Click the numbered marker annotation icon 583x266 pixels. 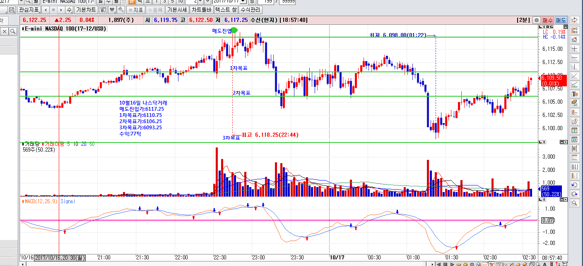(574, 121)
